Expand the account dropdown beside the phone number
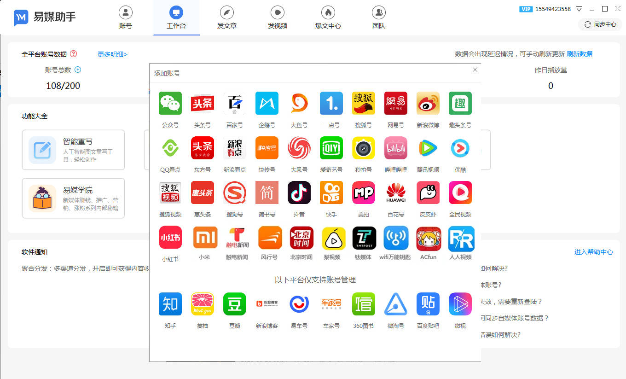Screen dimensions: 626x379 click(x=579, y=9)
